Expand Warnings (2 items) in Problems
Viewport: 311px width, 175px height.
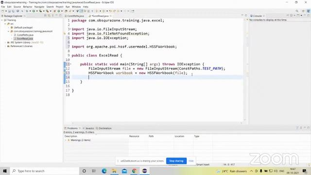66,140
